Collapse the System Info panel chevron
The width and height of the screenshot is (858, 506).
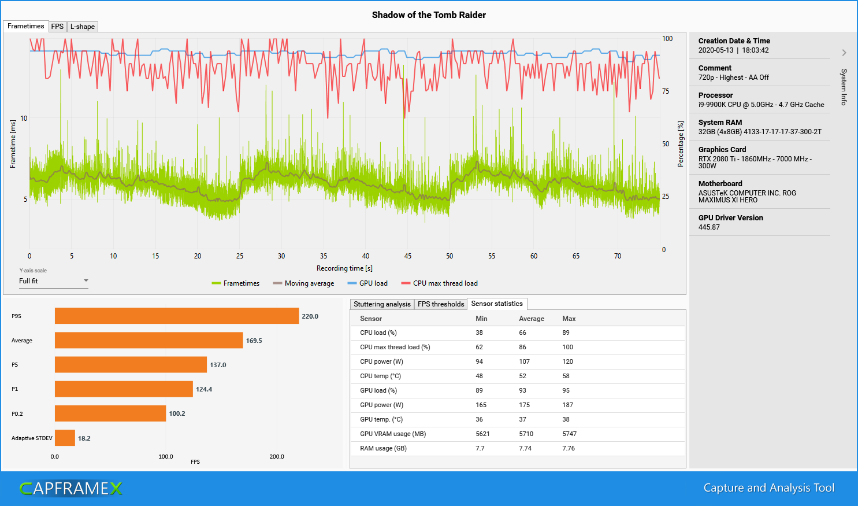pyautogui.click(x=844, y=53)
